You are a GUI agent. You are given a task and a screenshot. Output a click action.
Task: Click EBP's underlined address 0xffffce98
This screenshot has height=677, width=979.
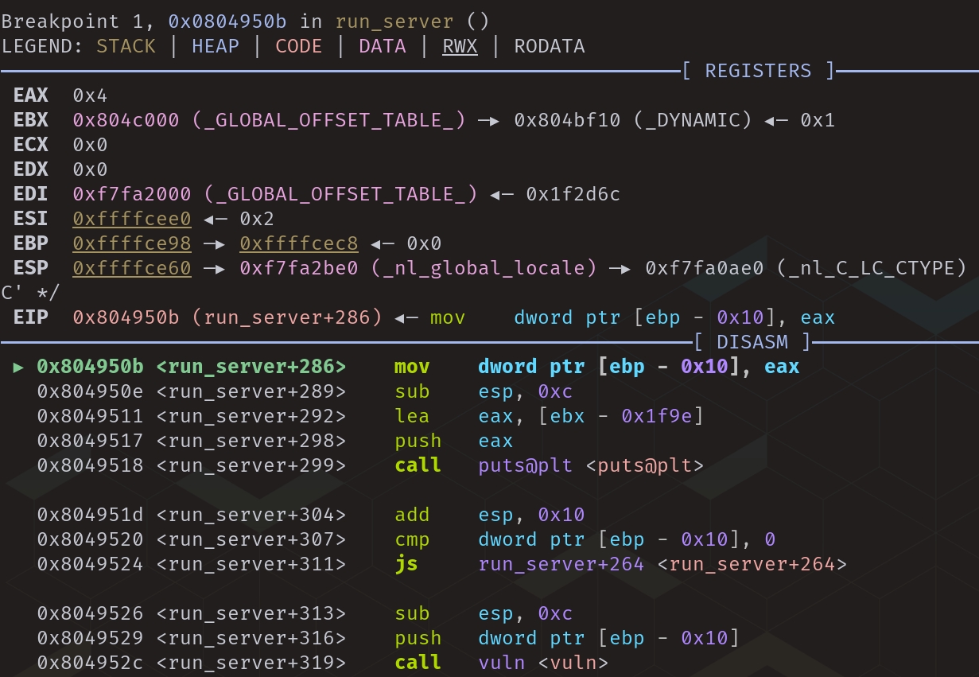[131, 243]
